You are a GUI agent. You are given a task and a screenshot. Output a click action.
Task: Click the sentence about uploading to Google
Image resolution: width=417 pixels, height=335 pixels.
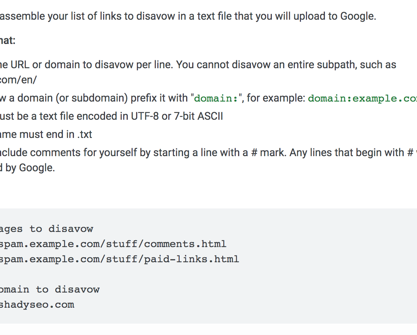[x=188, y=16]
